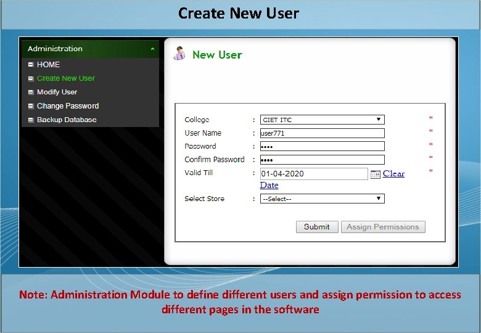Click the Confirm Password field
Image resolution: width=481 pixels, height=333 pixels.
coord(322,160)
